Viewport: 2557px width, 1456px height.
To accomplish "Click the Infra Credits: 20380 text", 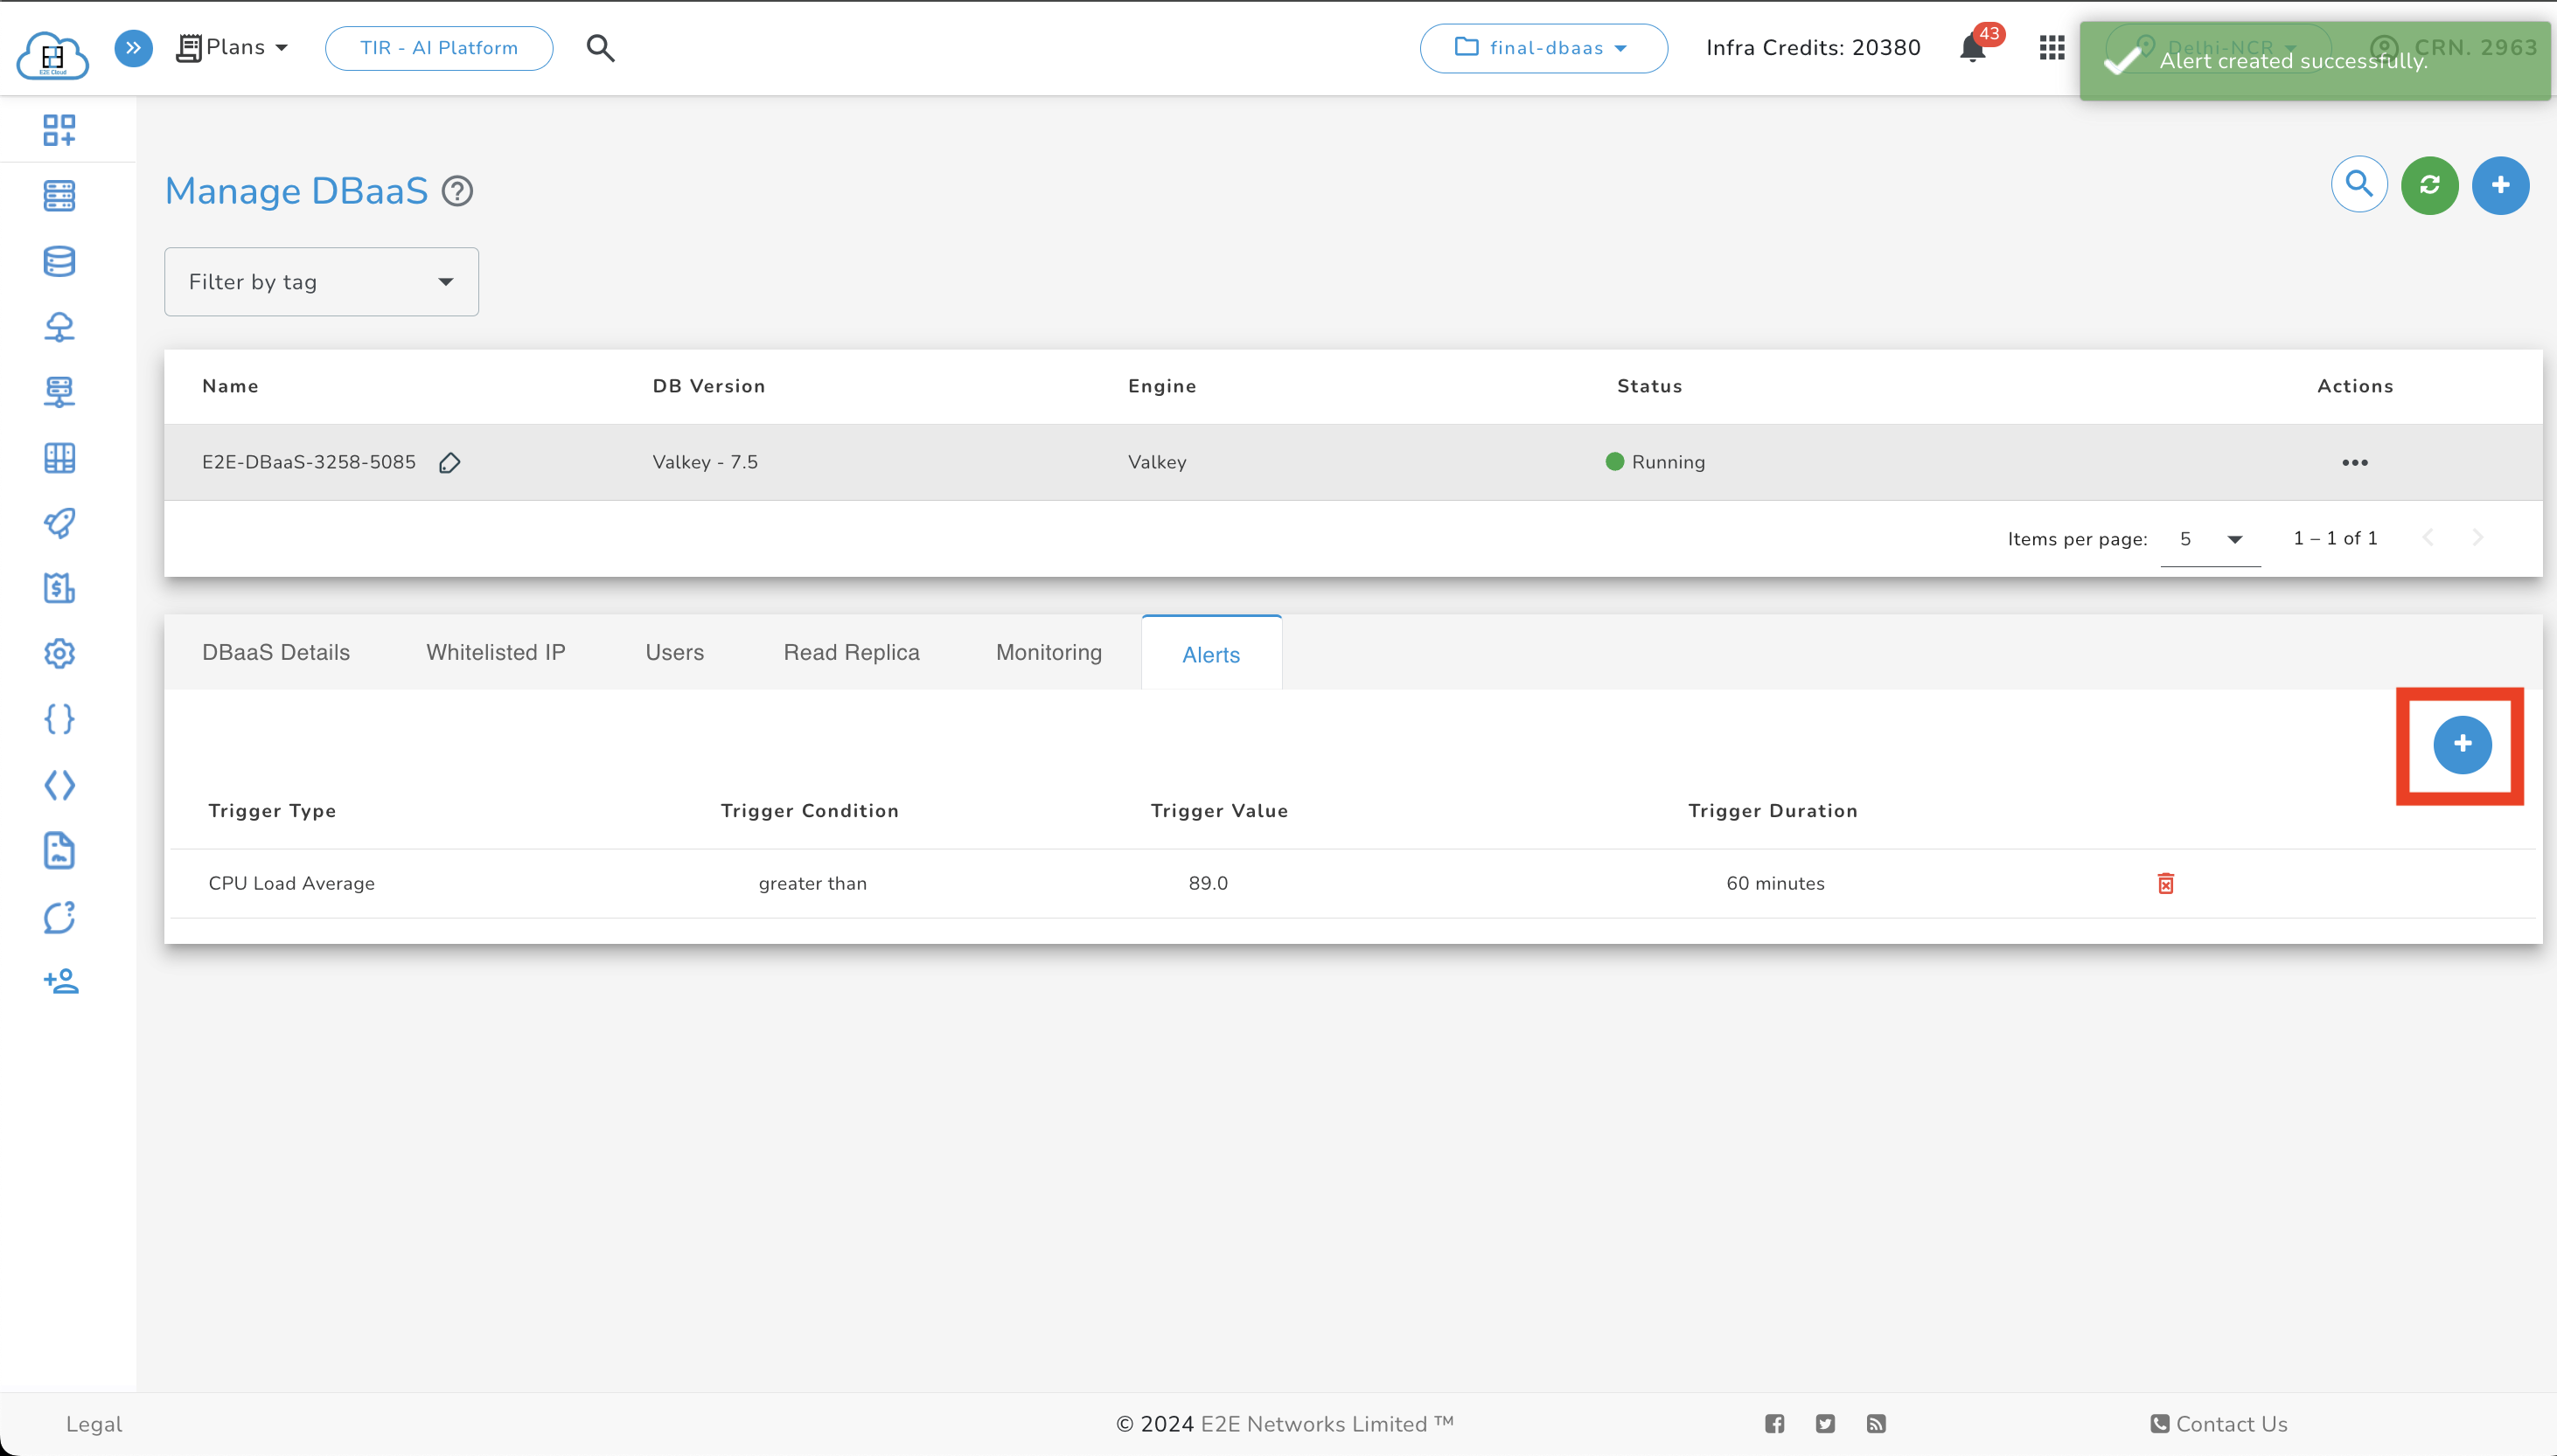I will point(1813,48).
